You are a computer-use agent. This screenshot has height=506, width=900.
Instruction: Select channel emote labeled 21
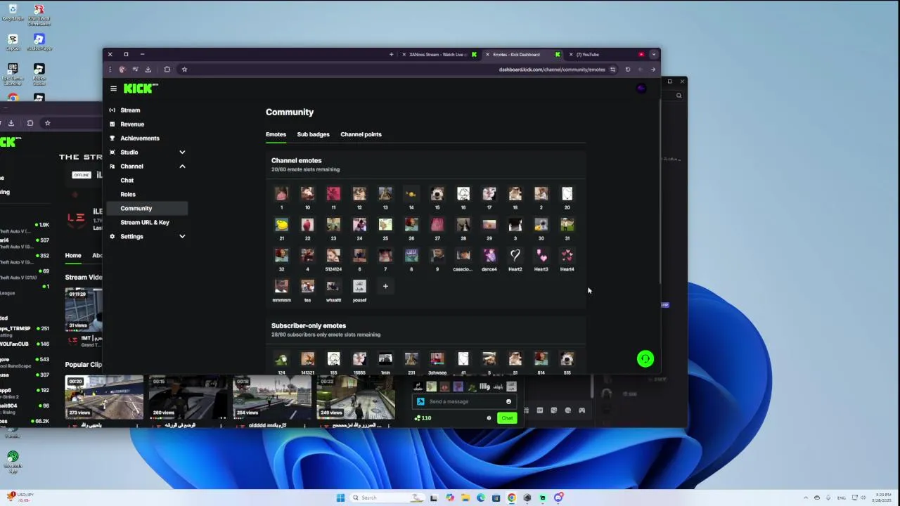[281, 225]
